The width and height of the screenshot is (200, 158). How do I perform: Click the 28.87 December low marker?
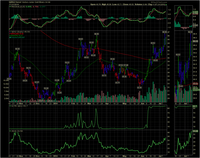click(x=41, y=101)
